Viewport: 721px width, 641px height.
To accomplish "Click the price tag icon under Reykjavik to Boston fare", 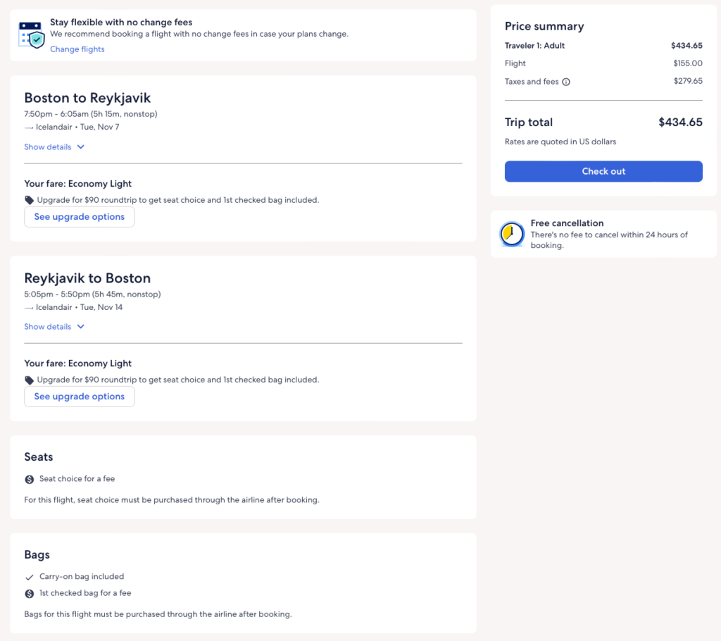I will tap(29, 380).
